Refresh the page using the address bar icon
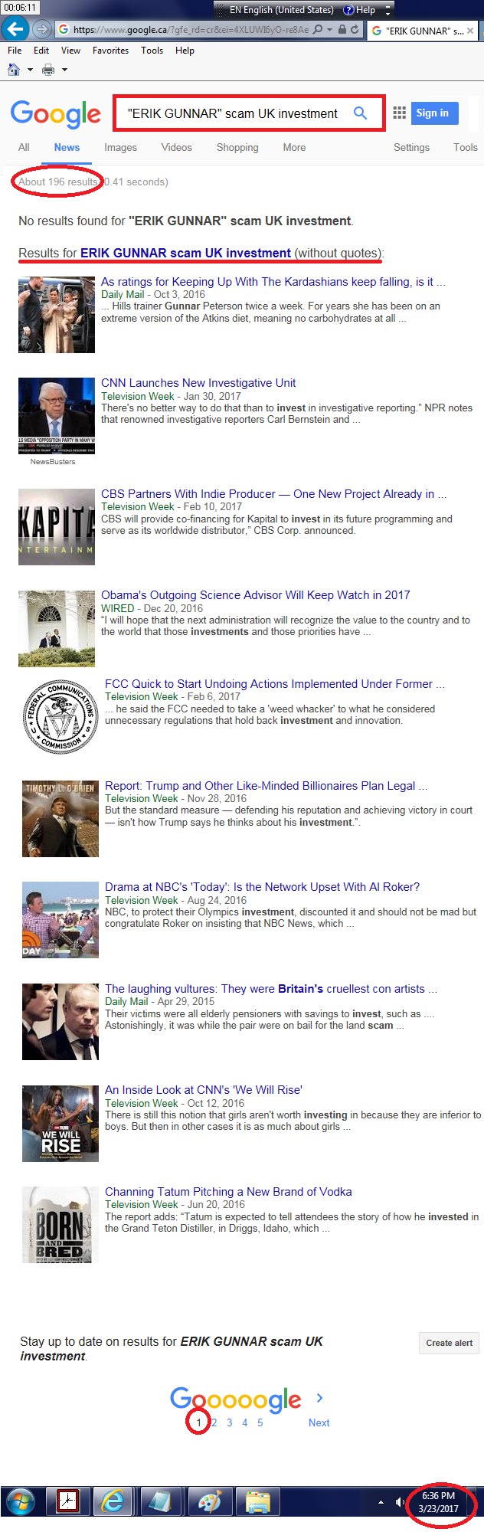 tap(355, 30)
